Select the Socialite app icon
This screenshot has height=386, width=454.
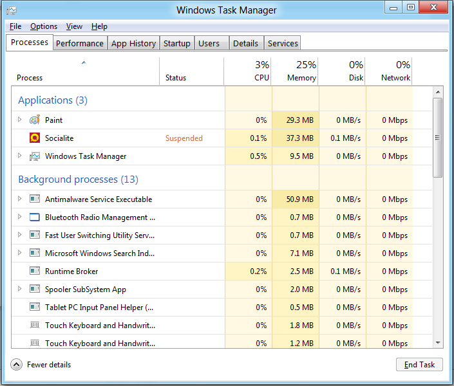point(34,138)
